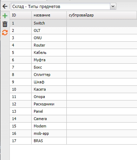Screen dimensions: 137x160
Task: Delete selected row using trash icon
Action: [5, 24]
